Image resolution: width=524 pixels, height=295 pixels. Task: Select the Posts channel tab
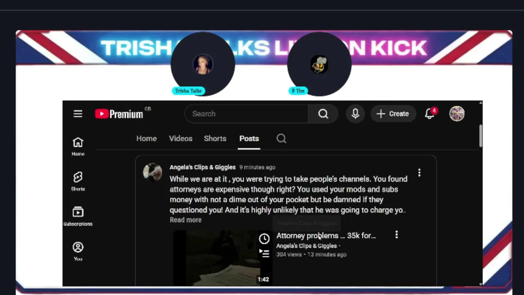(x=249, y=138)
